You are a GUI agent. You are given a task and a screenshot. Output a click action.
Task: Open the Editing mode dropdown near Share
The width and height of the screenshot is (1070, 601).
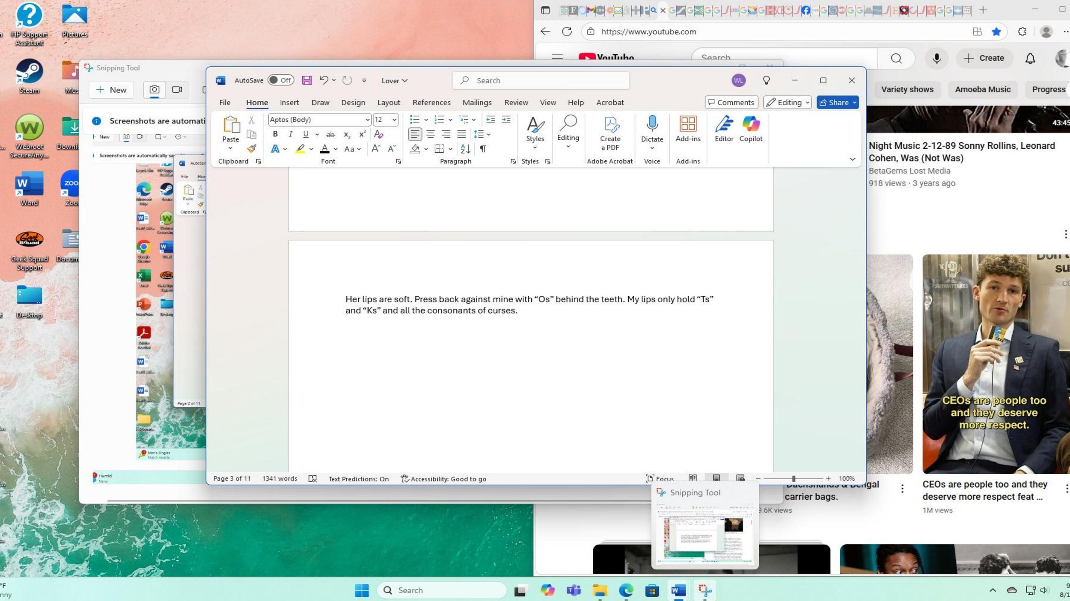point(788,103)
